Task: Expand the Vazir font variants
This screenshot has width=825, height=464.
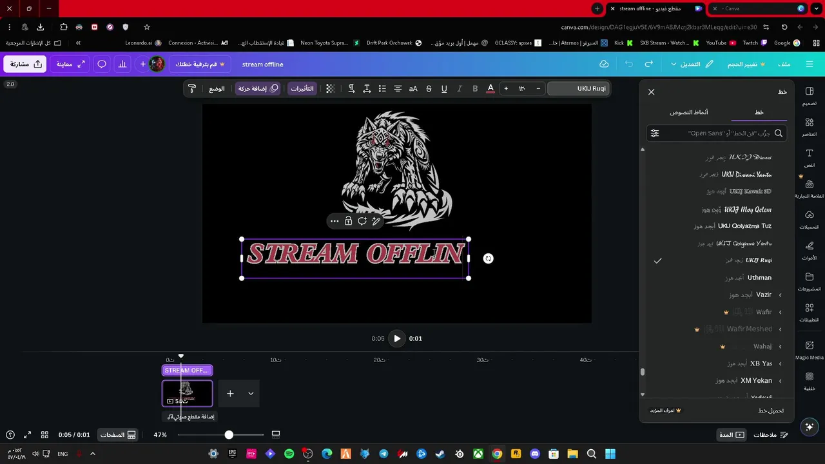Action: (780, 295)
